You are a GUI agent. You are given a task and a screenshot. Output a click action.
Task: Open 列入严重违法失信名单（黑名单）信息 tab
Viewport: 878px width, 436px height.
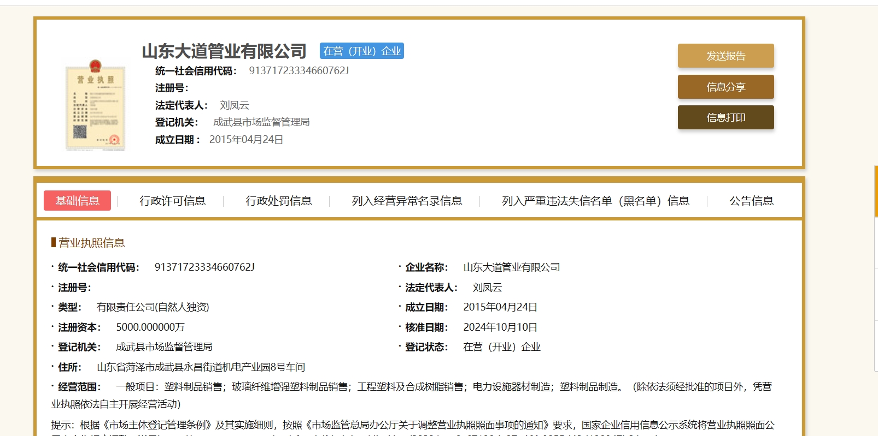click(x=595, y=201)
